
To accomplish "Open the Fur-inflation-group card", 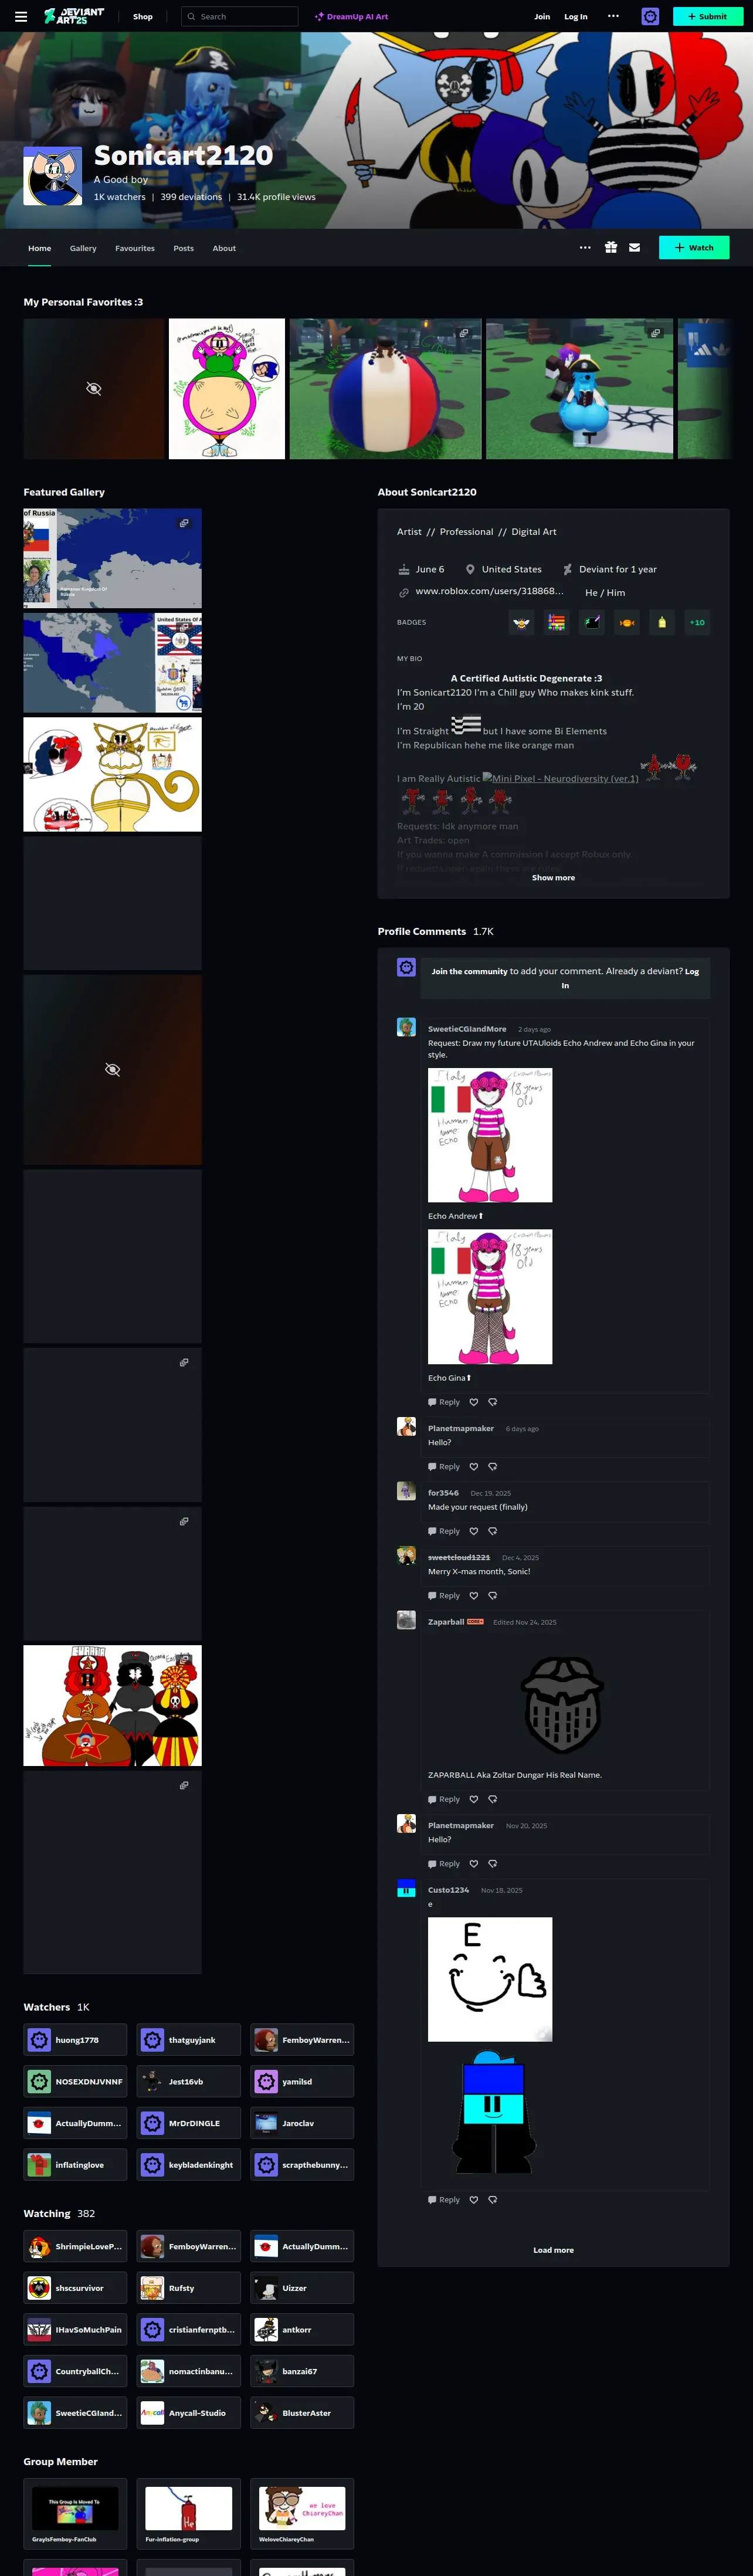I will pyautogui.click(x=189, y=2514).
